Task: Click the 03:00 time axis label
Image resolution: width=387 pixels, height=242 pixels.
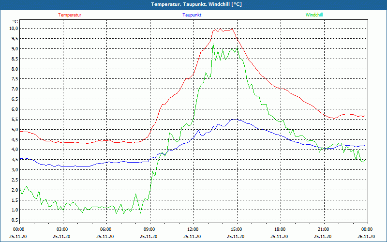Action: point(63,229)
